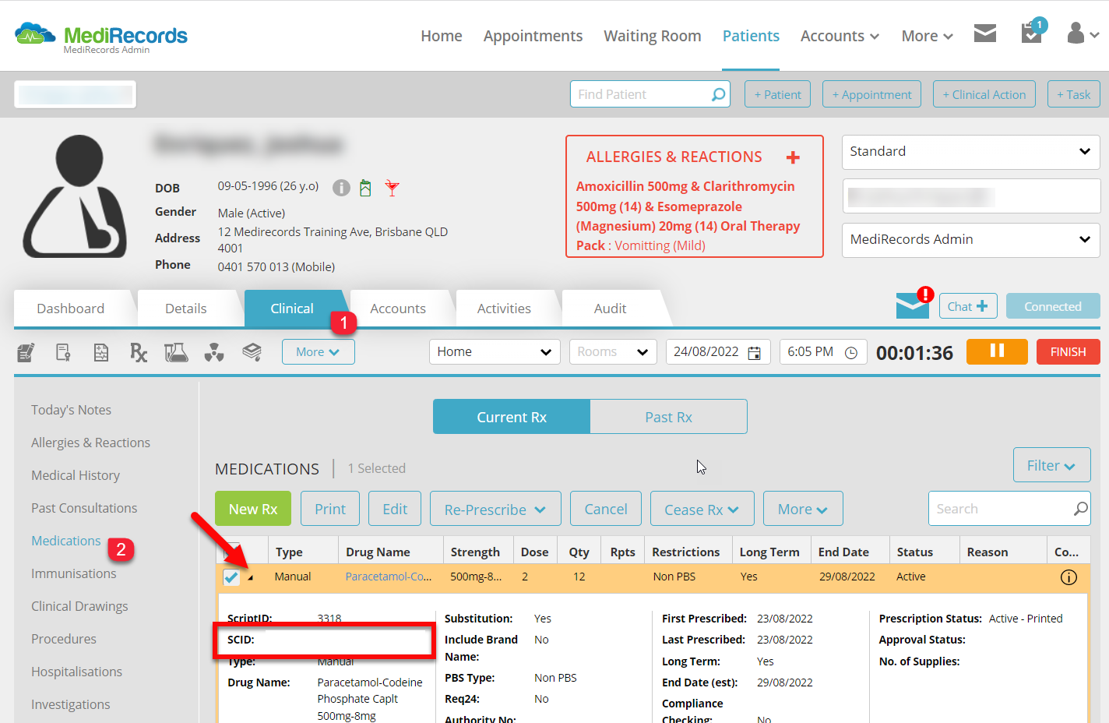Click the magnifier in Find Patient box
1109x723 pixels.
click(x=718, y=94)
